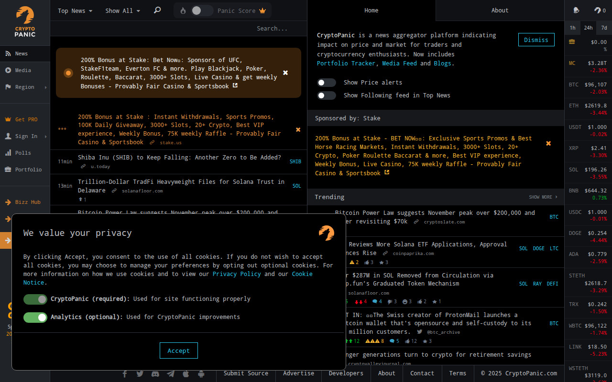612x382 pixels.
Task: Close the sponsored Stake news row
Action: pyautogui.click(x=298, y=129)
